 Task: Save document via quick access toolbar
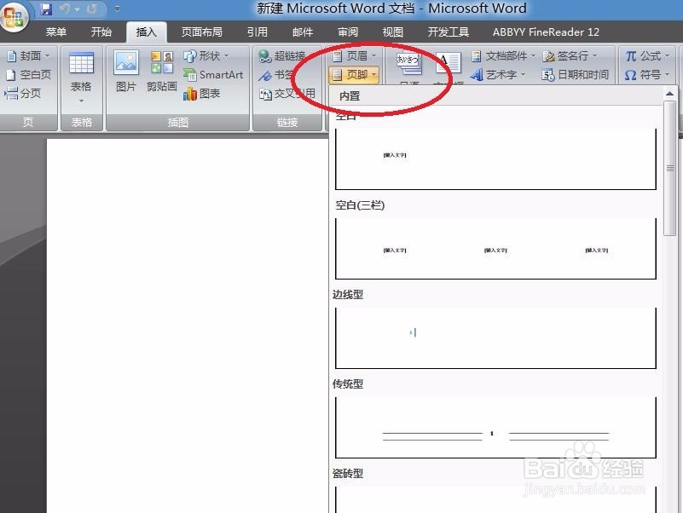click(x=46, y=9)
